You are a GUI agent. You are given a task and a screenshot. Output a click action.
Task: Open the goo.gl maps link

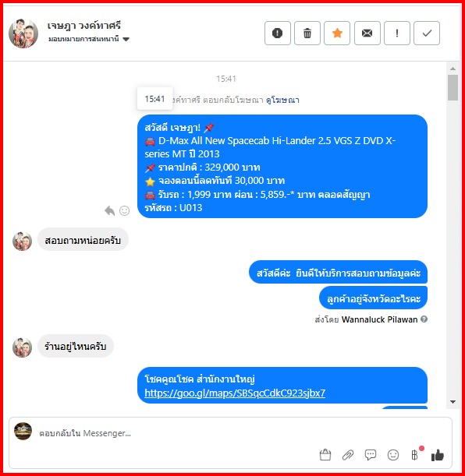click(235, 393)
